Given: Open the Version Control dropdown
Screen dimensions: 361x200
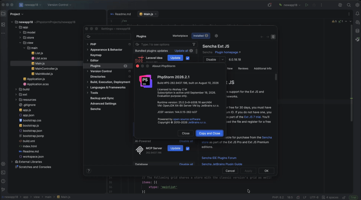Looking at the screenshot, I should tap(59, 5).
